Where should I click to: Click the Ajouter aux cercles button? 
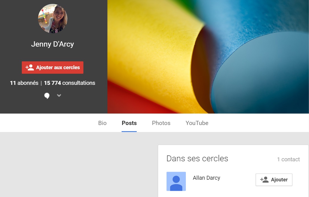coord(53,68)
